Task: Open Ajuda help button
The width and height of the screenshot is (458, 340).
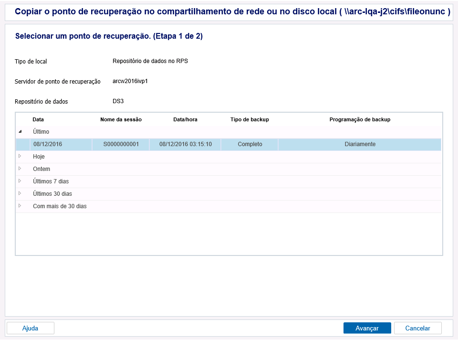Action: click(31, 328)
